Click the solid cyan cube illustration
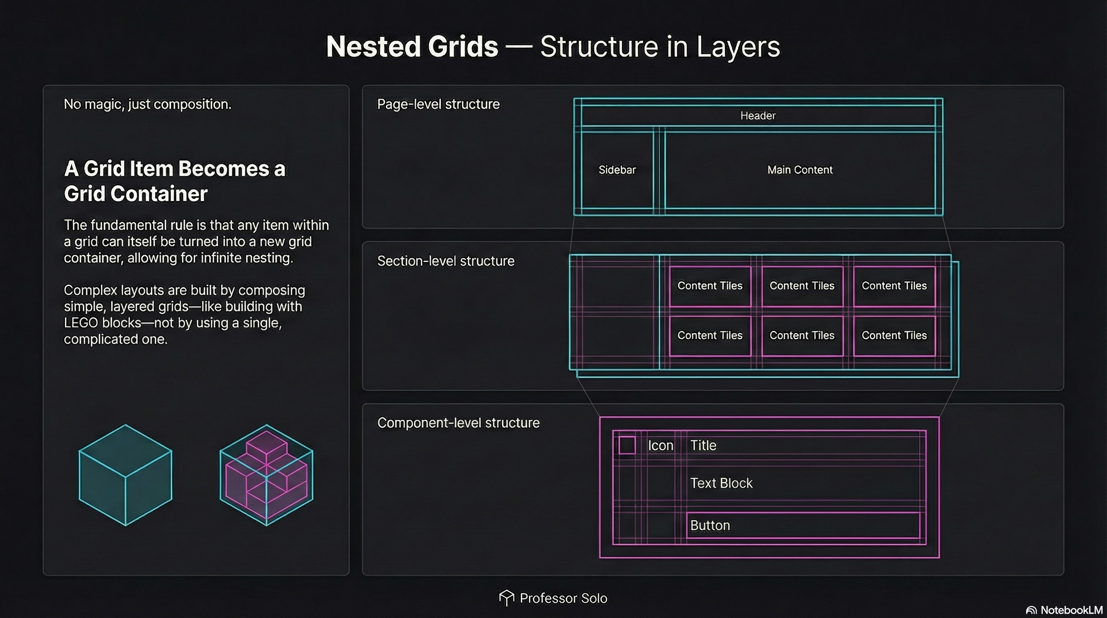 [125, 475]
